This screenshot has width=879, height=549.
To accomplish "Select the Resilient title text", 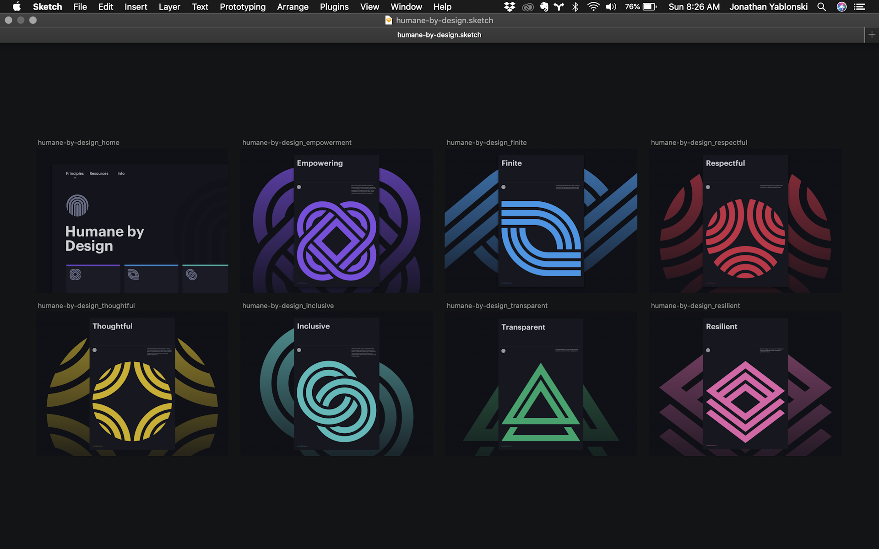I will click(722, 327).
